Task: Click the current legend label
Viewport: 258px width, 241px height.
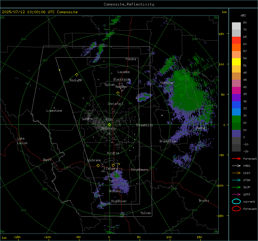Action: coord(249,202)
